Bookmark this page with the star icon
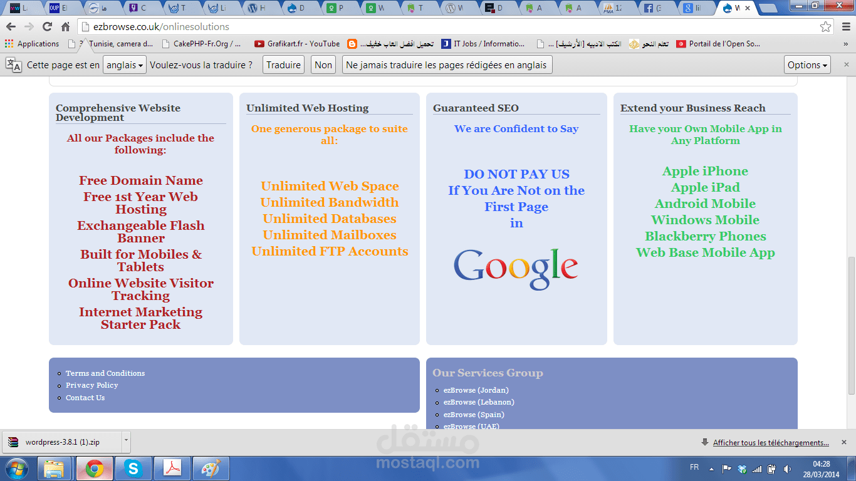Viewport: 856px width, 481px height. [x=826, y=27]
